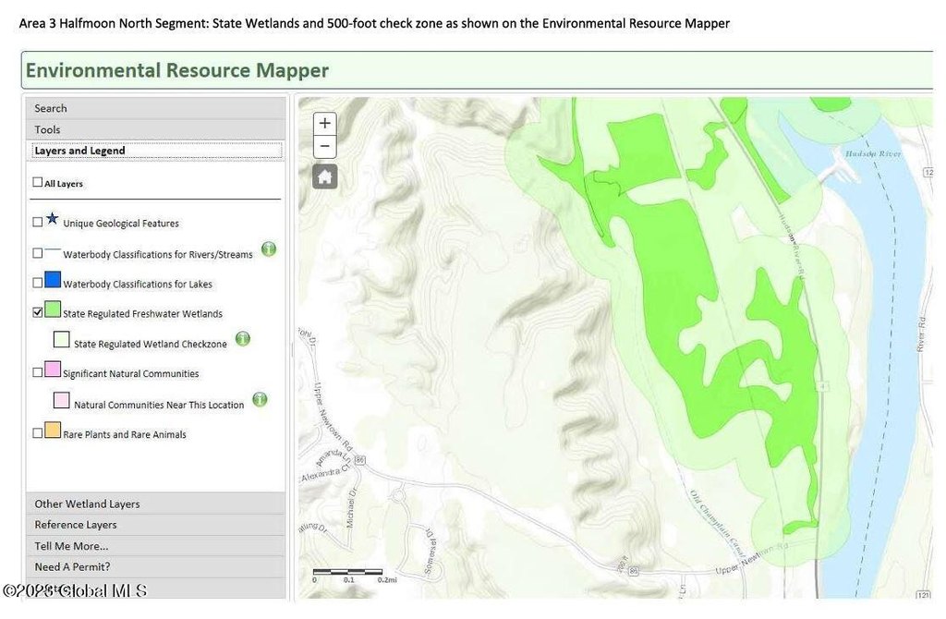
Task: Open the Tools panel
Action: [x=155, y=129]
